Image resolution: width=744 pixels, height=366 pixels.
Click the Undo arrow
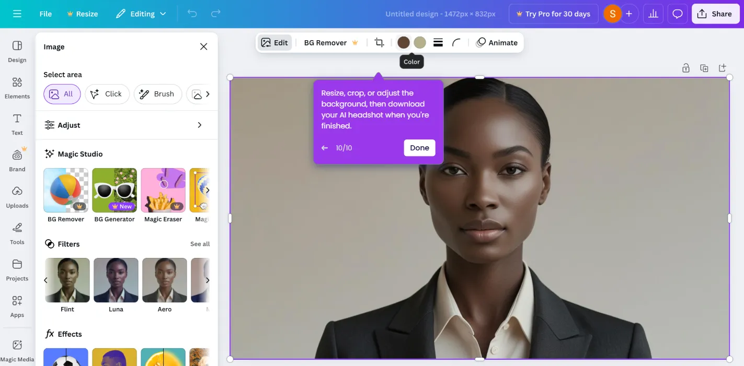pyautogui.click(x=192, y=14)
